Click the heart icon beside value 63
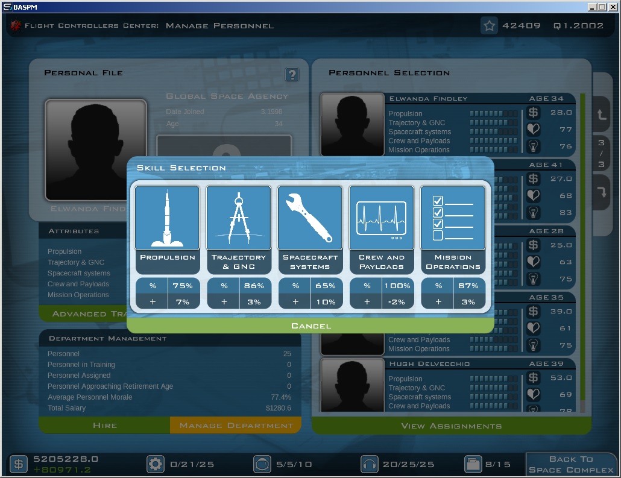The image size is (621, 478). pyautogui.click(x=534, y=262)
